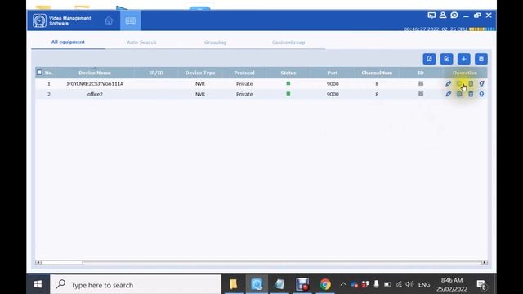Click the IP/ID column header
This screenshot has height=294, width=523.
click(x=156, y=73)
